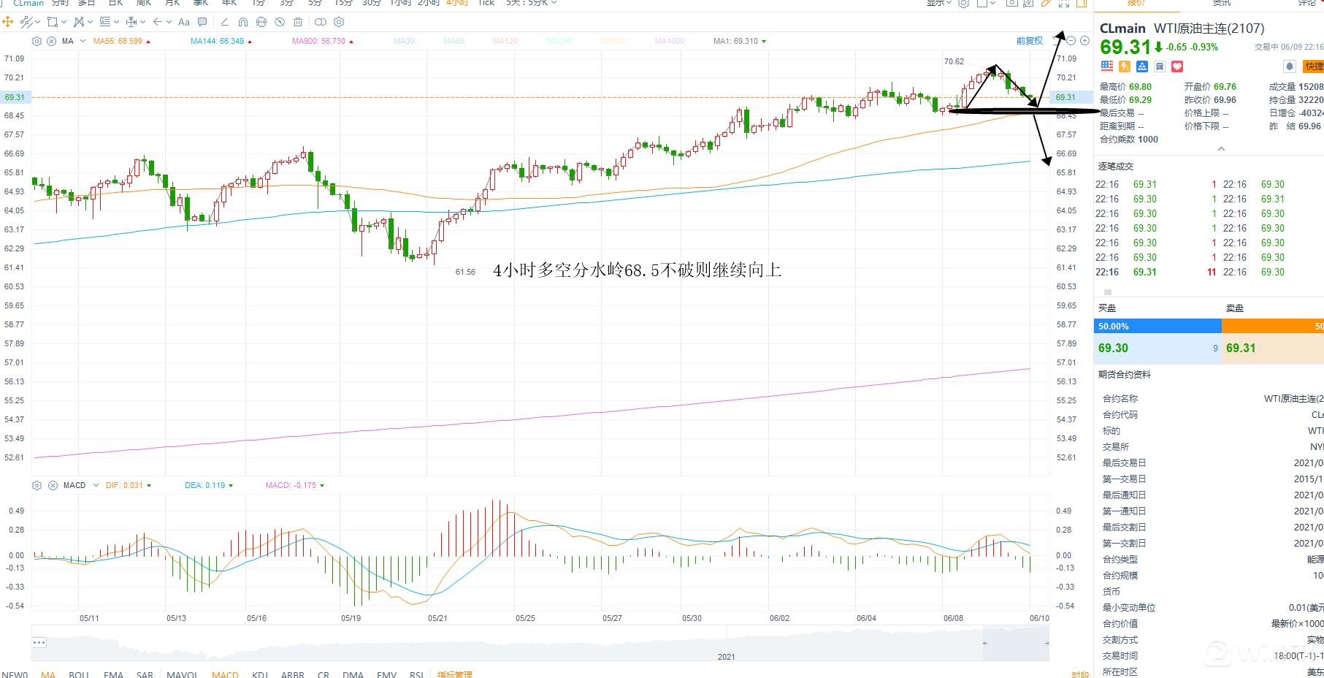1324x678 pixels.
Task: Open MACD indicator settings gear
Action: tap(37, 485)
